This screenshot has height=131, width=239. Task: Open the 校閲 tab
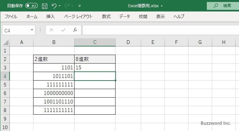[x=143, y=16]
